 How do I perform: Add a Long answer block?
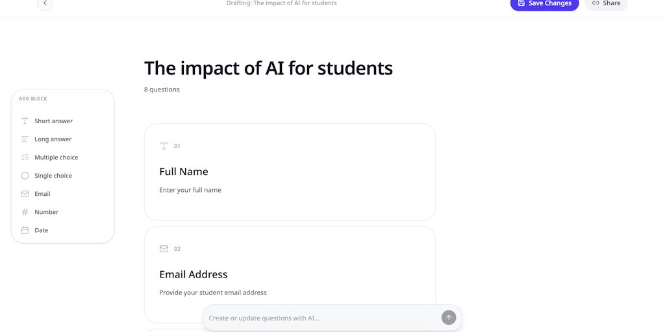(x=53, y=139)
